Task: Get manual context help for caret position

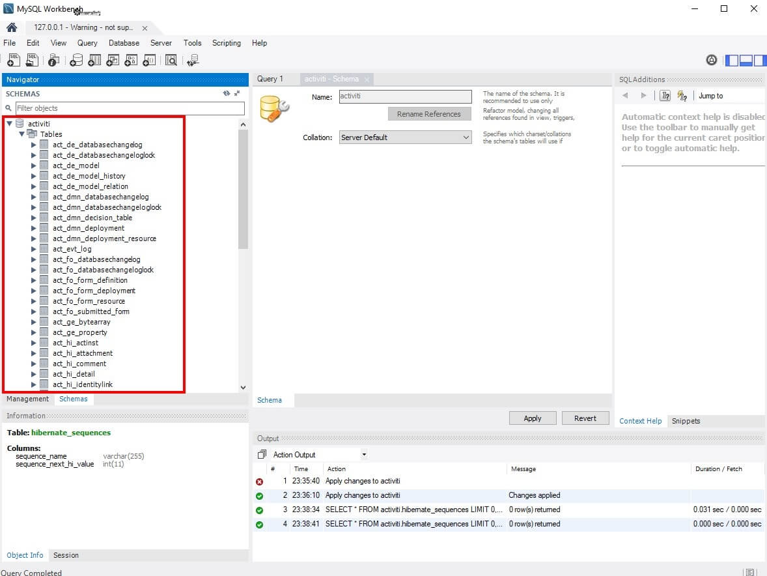Action: coord(665,95)
